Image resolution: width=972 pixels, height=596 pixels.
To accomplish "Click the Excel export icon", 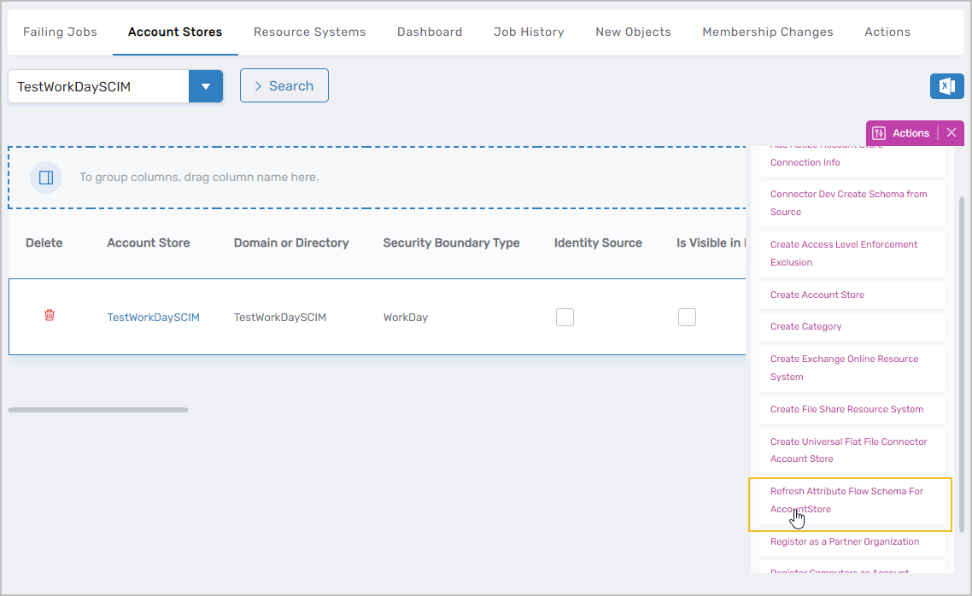I will click(x=946, y=86).
